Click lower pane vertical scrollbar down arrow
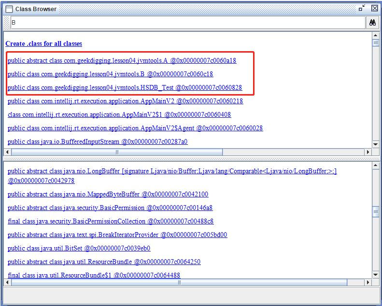 tap(375, 275)
